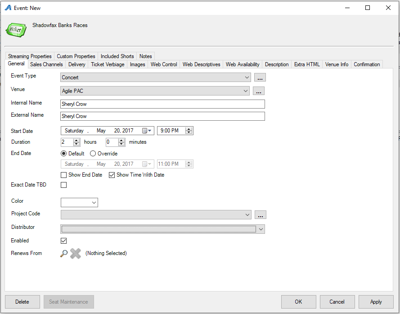Image resolution: width=400 pixels, height=314 pixels.
Task: Switch to the Streaming Properties tab
Action: tap(30, 56)
